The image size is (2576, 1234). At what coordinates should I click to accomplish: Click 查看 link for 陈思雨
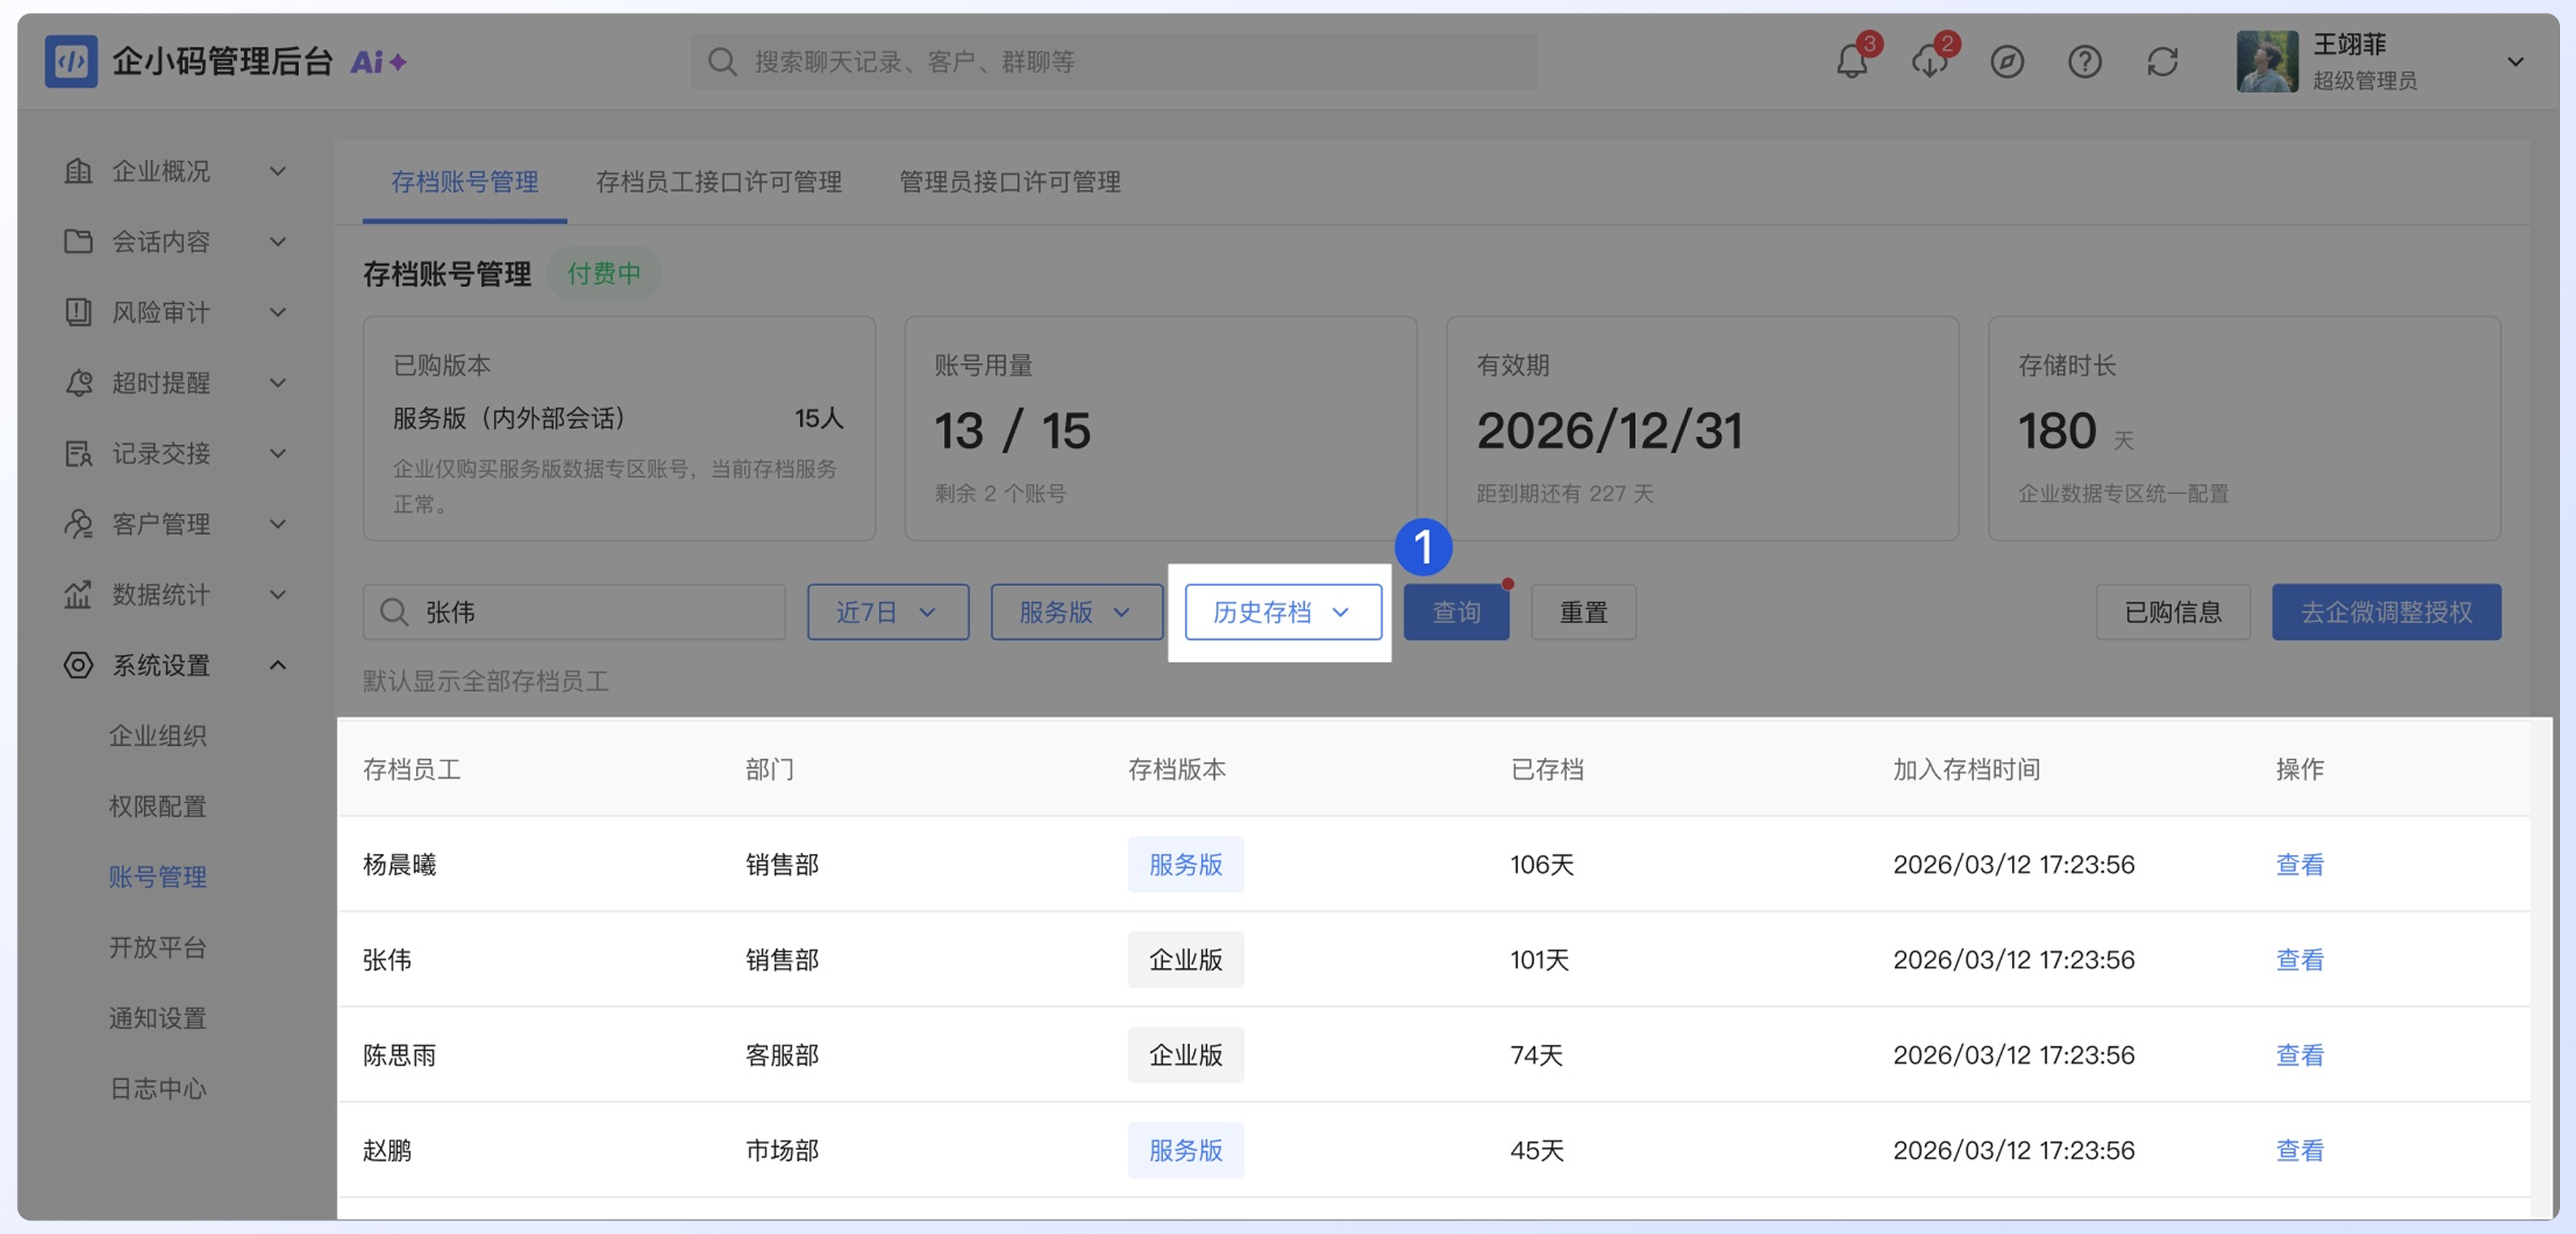2299,1055
